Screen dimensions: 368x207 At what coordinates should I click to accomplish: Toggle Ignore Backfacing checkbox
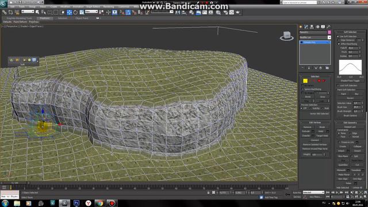pyautogui.click(x=302, y=89)
